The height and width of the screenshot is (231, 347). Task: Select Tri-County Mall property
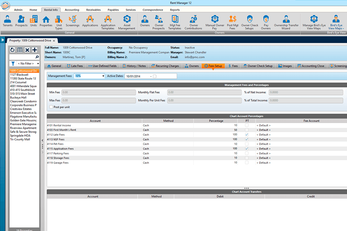(20, 139)
